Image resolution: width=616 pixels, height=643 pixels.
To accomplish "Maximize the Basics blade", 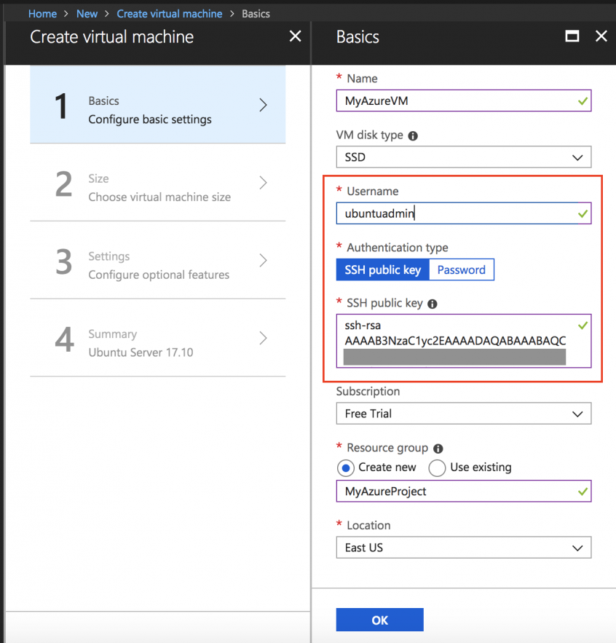I will [572, 36].
